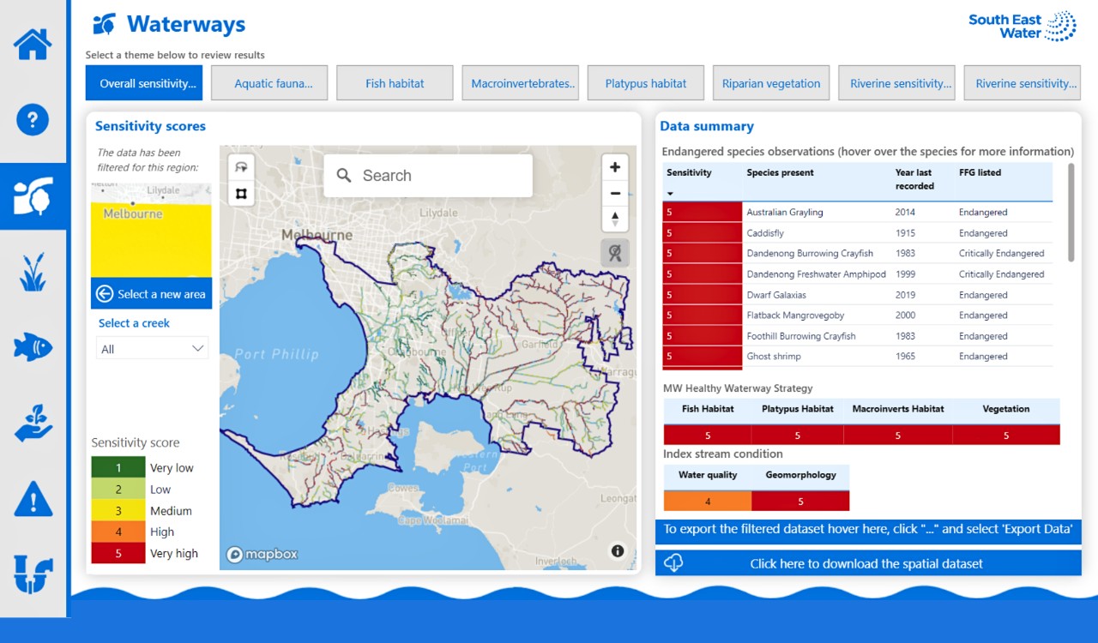The image size is (1098, 643).
Task: Click the Low light-green legend swatch
Action: (118, 490)
